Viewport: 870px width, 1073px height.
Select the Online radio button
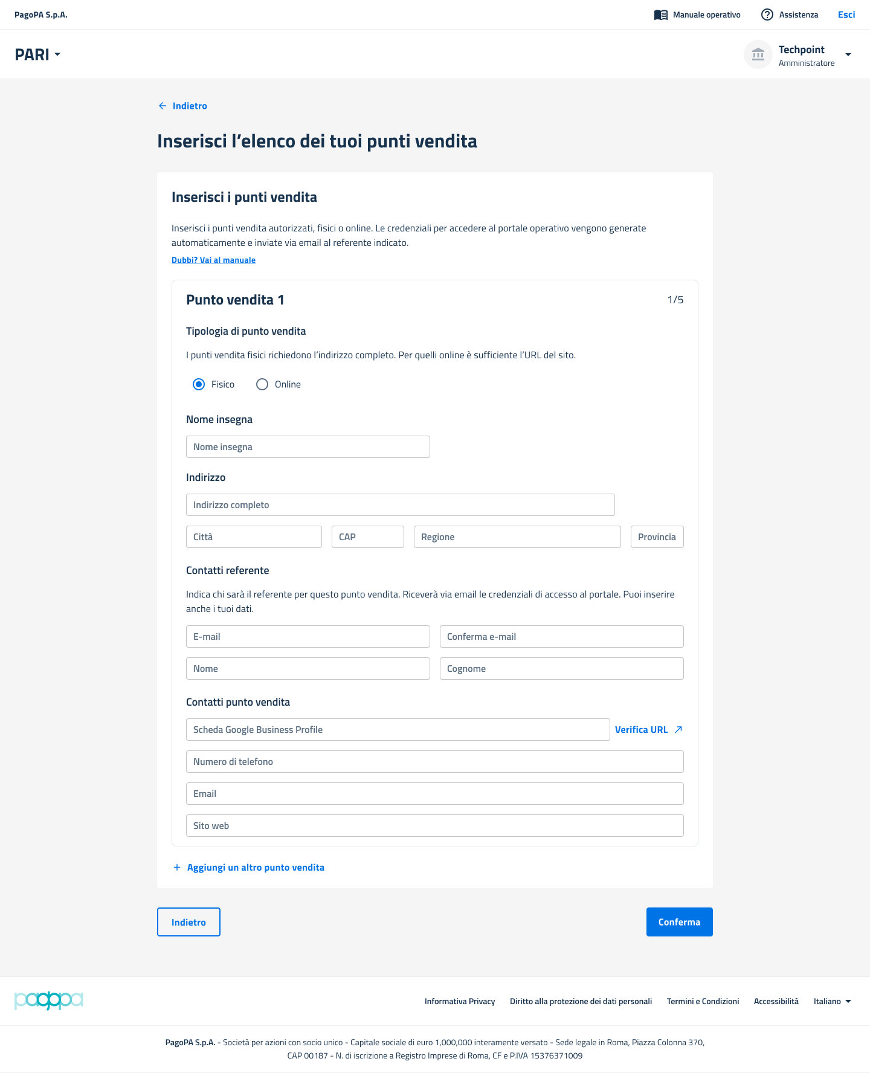(x=262, y=384)
